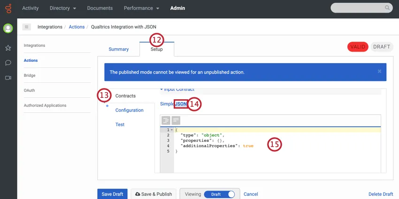The width and height of the screenshot is (399, 199).
Task: Open the chat bubble icon
Action: coord(8,63)
